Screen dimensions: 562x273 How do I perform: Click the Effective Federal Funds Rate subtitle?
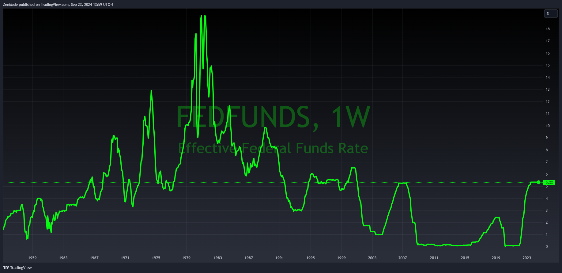(273, 149)
